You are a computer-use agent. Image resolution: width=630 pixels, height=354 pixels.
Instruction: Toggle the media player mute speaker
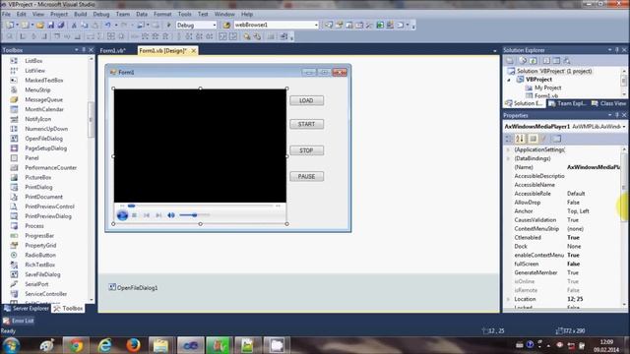[171, 215]
